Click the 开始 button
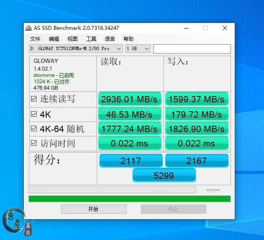264x240 pixels. point(94,209)
